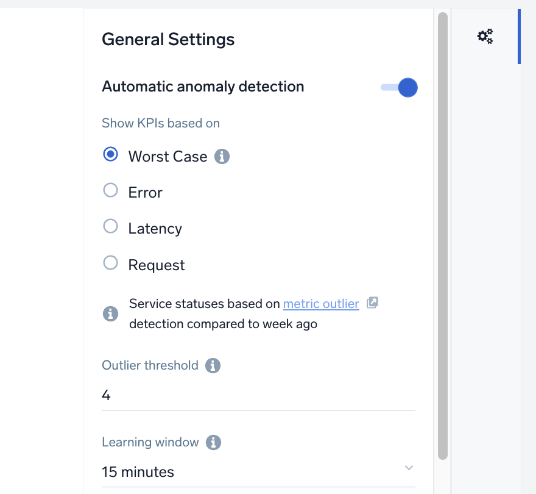The height and width of the screenshot is (494, 536).
Task: Click the info icon beside Worst Case
Action: 222,156
